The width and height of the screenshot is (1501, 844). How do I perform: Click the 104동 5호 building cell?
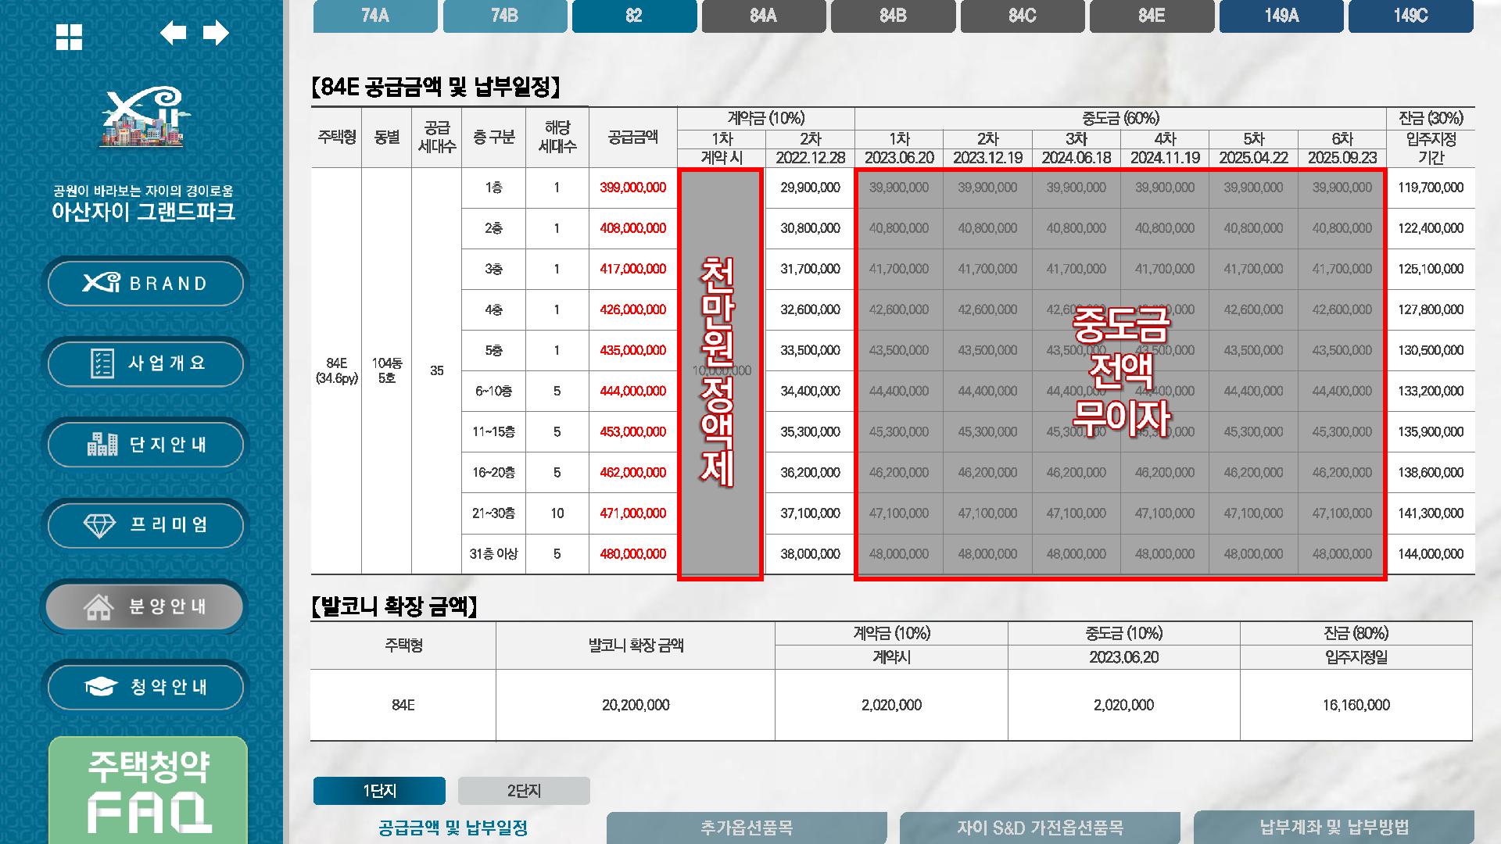(x=387, y=370)
